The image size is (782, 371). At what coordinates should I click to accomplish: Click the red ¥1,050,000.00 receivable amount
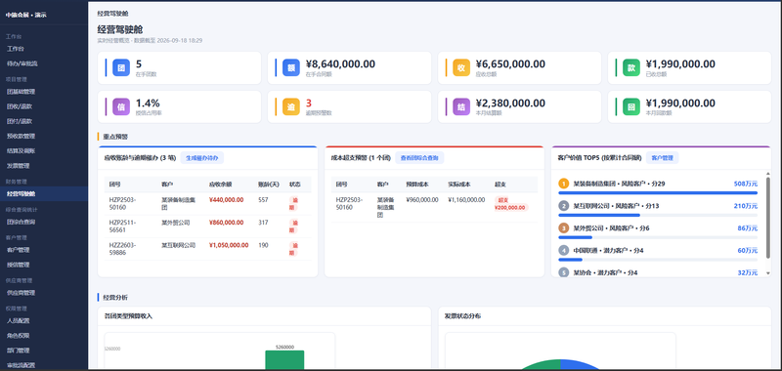tap(229, 245)
